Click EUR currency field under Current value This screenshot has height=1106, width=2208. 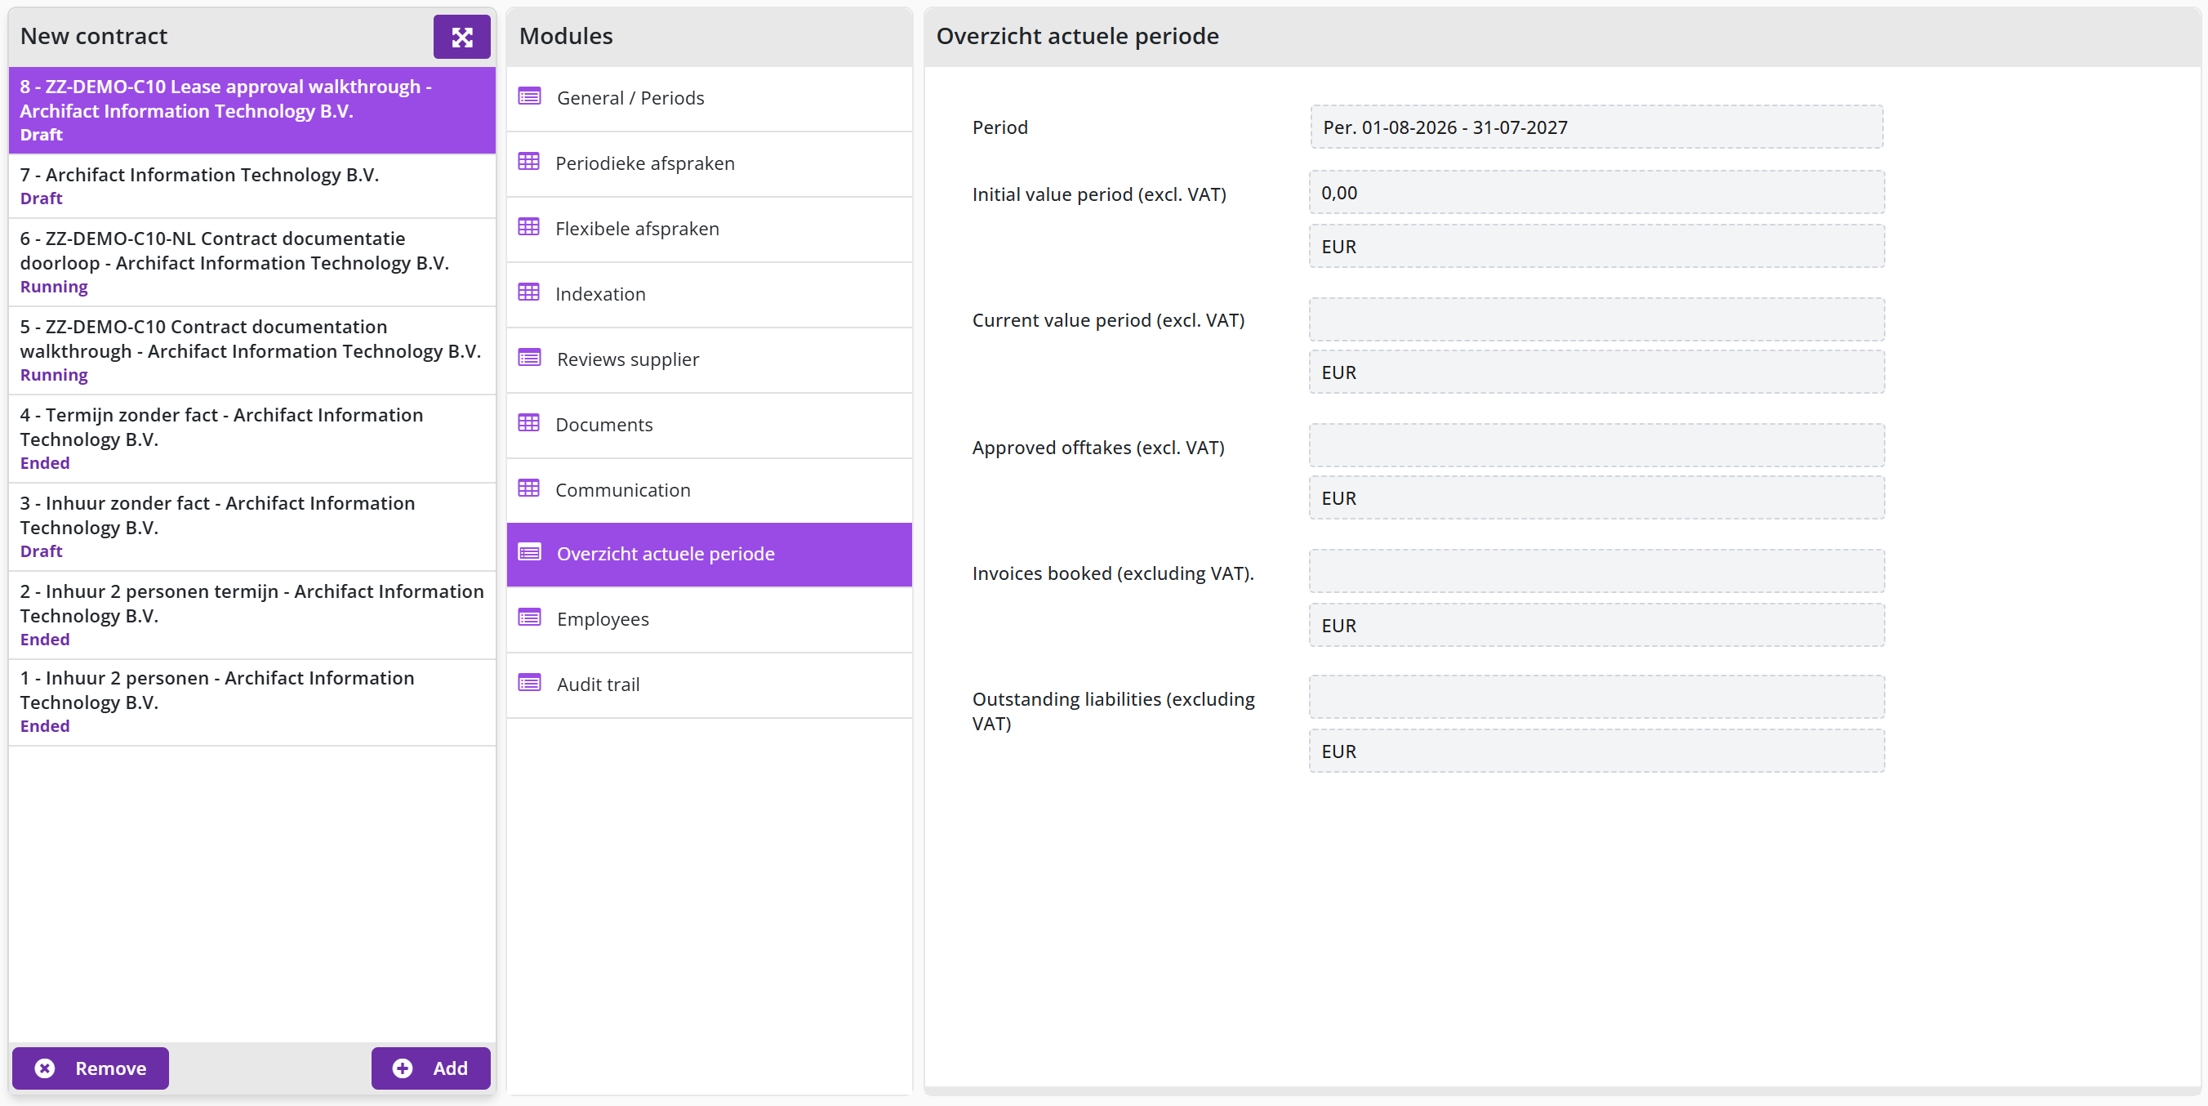click(1596, 372)
